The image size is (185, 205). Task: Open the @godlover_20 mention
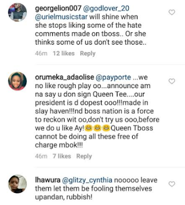[x=106, y=9]
